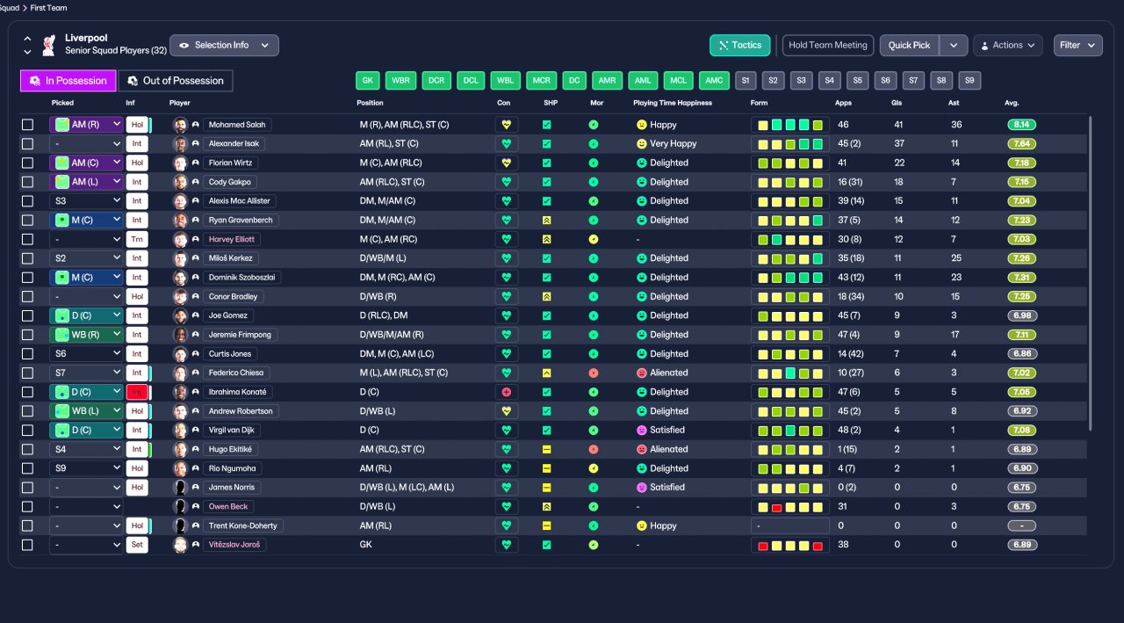This screenshot has height=623, width=1124.
Task: Expand the Quick Pick arrow menu
Action: 954,45
